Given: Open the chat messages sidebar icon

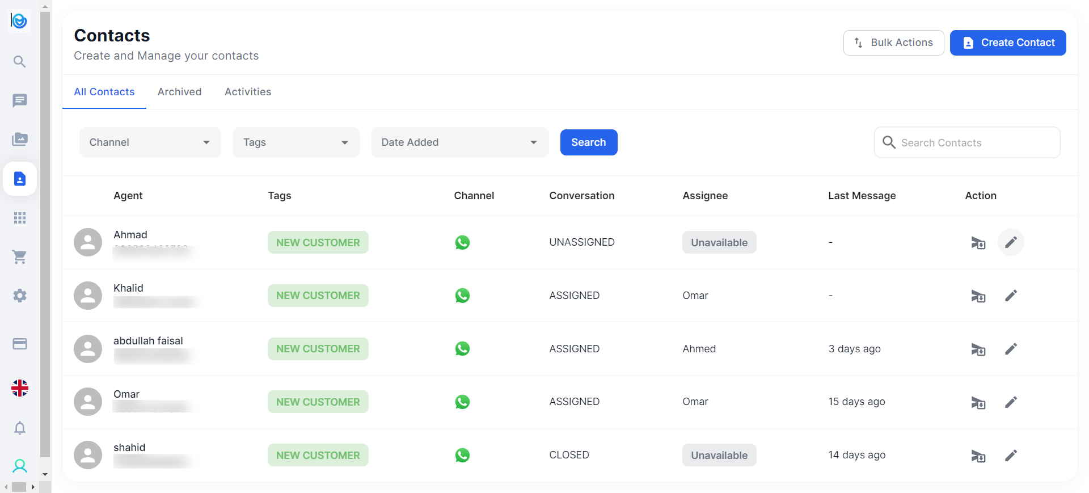Looking at the screenshot, I should pyautogui.click(x=20, y=100).
